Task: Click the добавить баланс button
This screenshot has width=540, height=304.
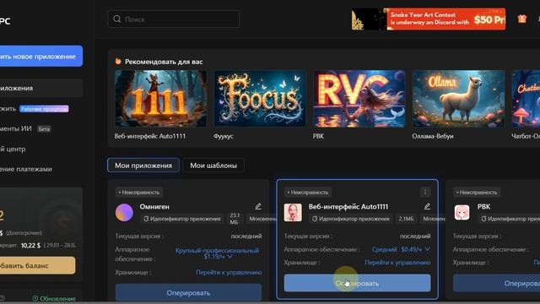Action: tap(37, 265)
